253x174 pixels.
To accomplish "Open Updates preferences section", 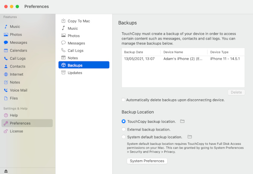I will (84, 73).
